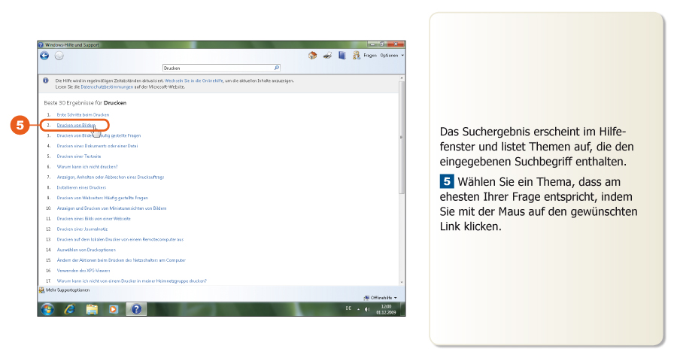Viewport: 677px width, 361px height.
Task: Click the search magnifier icon
Action: tap(277, 67)
